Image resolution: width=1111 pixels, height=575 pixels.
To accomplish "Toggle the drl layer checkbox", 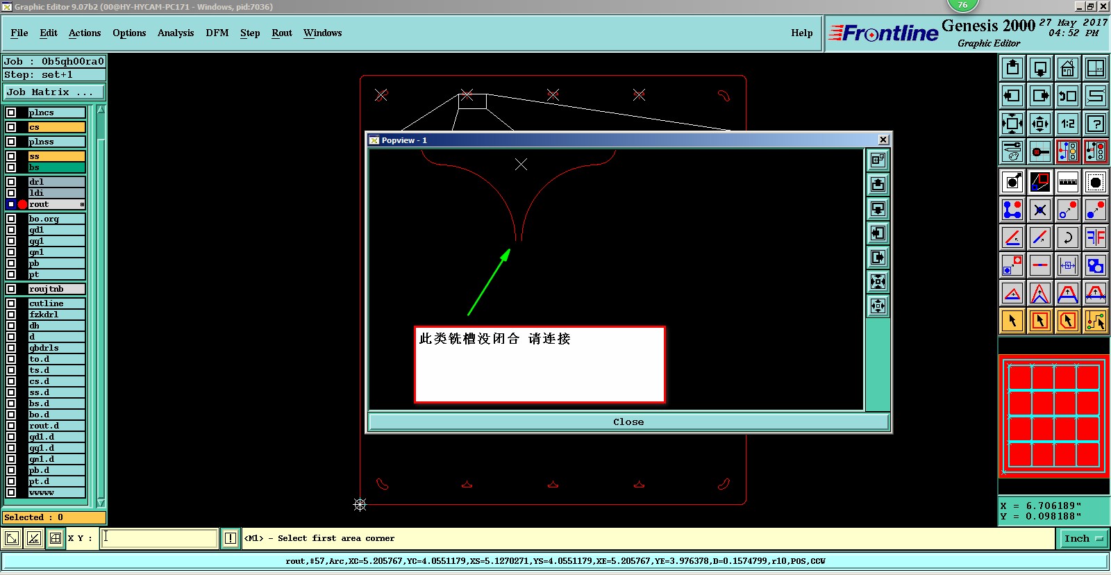I will [11, 182].
